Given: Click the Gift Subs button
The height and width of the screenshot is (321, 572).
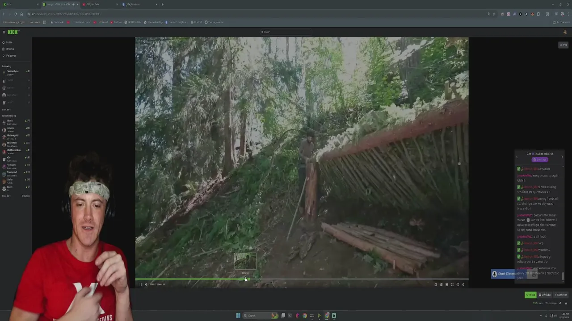Looking at the screenshot, I should point(545,295).
